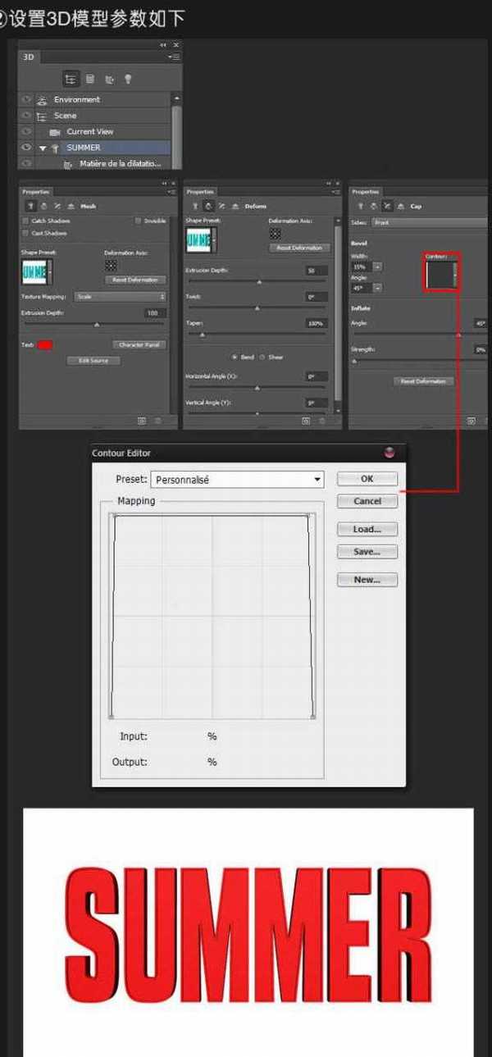Click the red Text color swatch
The image size is (492, 1057).
tap(45, 344)
